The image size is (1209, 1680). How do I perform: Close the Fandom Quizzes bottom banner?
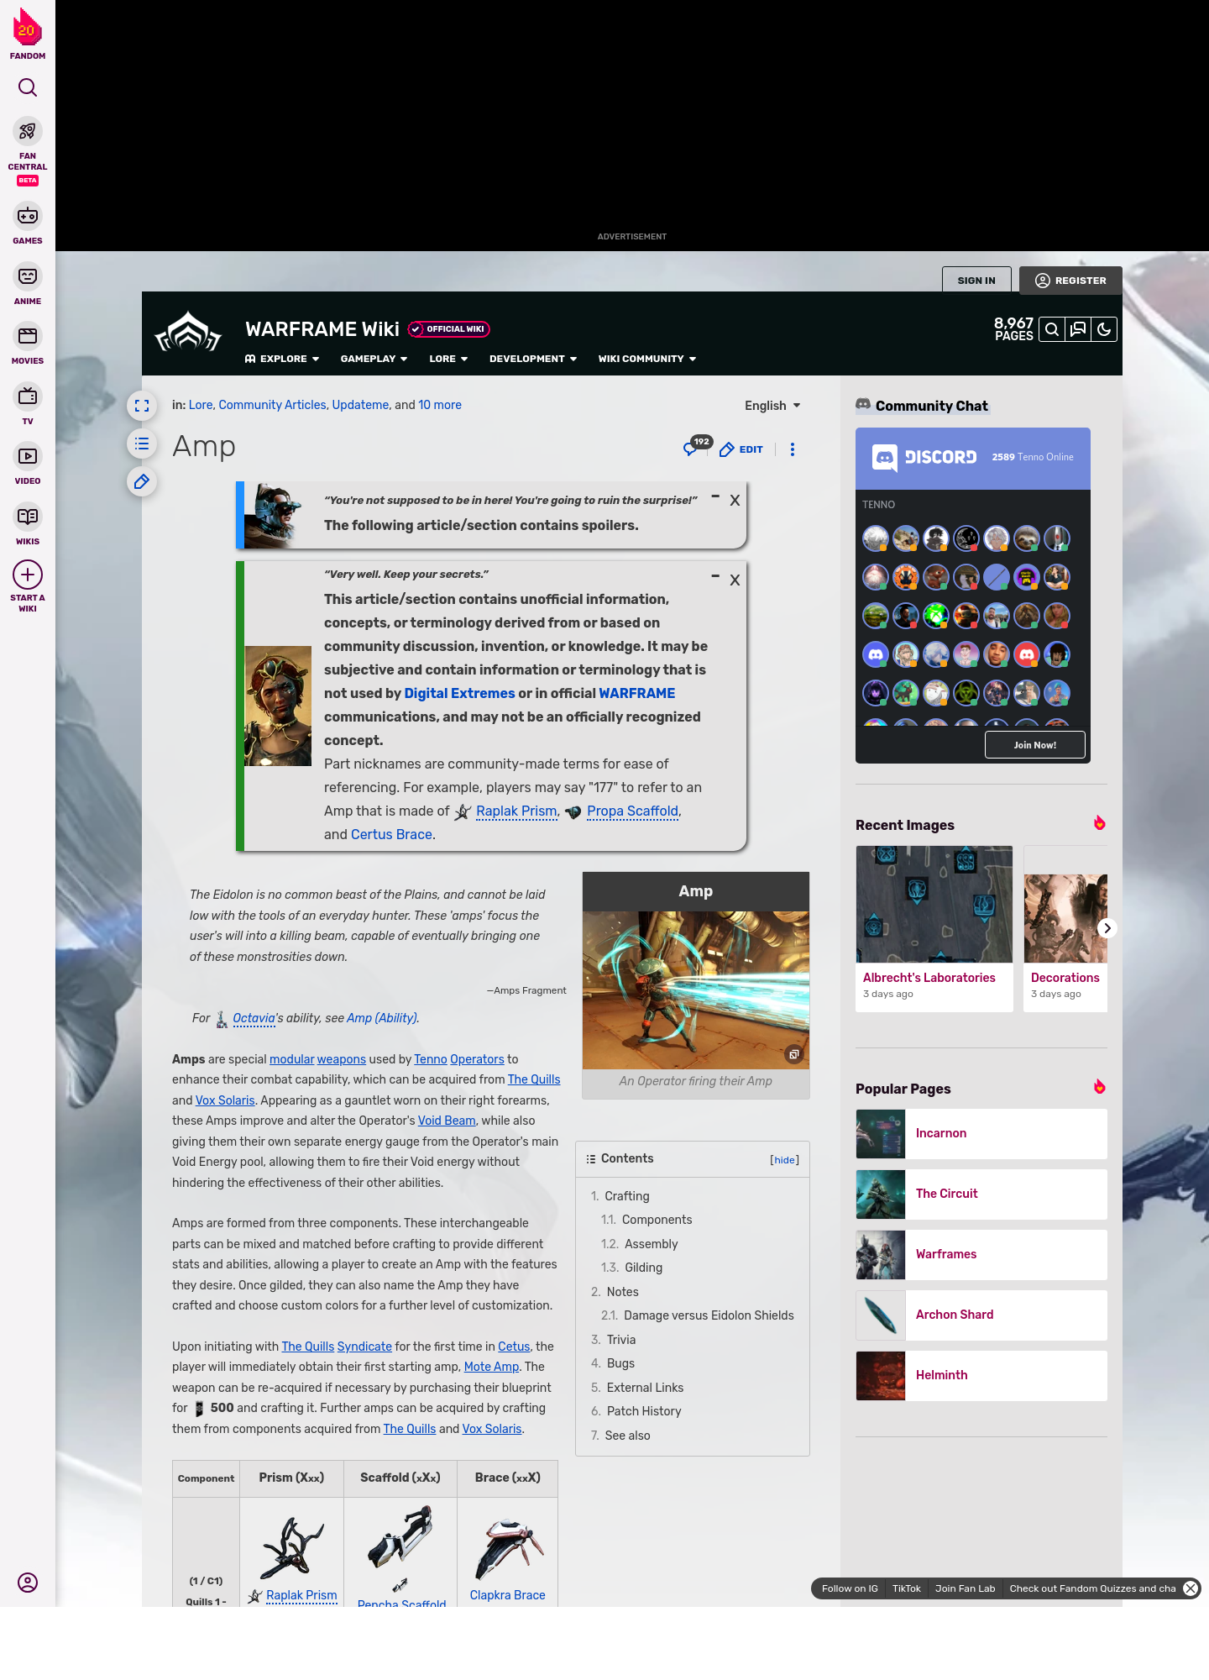[x=1191, y=1588]
